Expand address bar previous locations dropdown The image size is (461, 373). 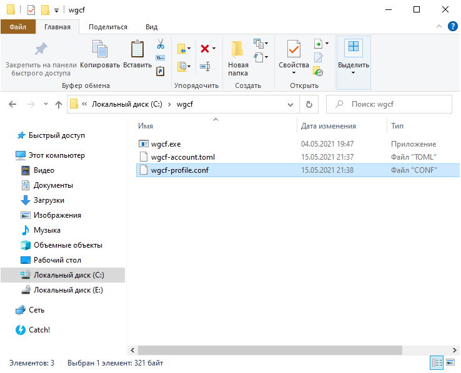click(290, 104)
